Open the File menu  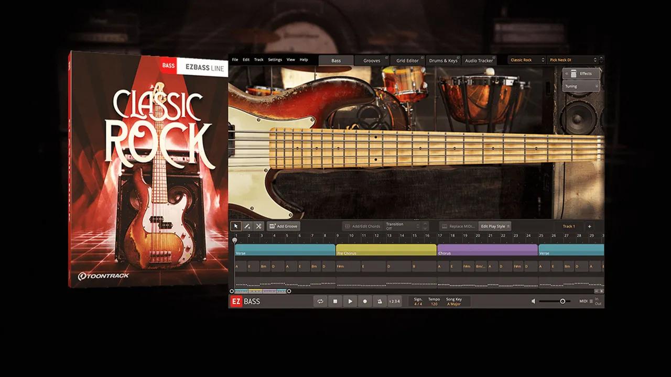coord(235,60)
